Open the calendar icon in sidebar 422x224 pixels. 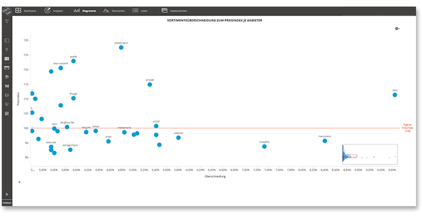(7, 113)
